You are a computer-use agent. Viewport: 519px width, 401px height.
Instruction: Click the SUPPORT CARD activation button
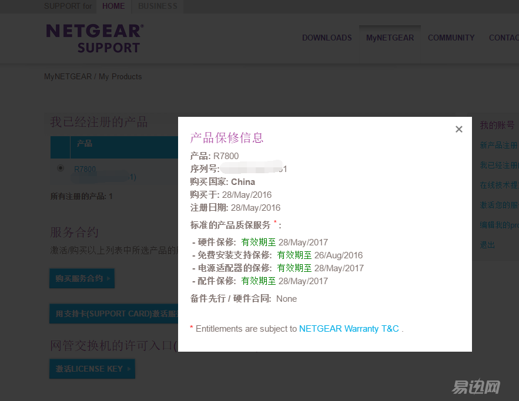coord(114,314)
